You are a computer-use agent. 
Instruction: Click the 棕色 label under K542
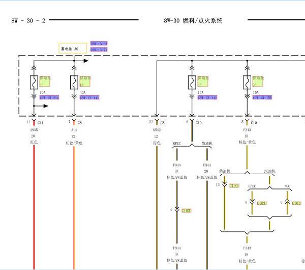pyautogui.click(x=157, y=143)
